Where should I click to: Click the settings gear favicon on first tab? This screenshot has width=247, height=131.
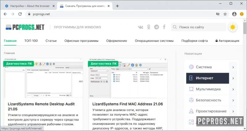[6, 6]
